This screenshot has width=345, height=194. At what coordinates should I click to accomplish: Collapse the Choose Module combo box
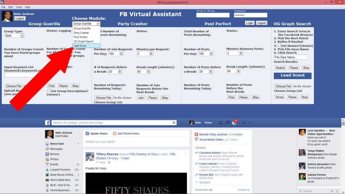point(98,24)
